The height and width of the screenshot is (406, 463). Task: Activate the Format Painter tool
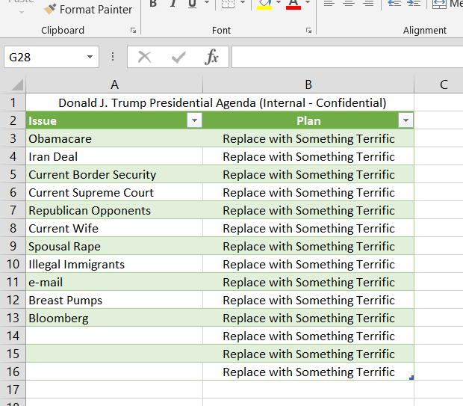tap(88, 10)
